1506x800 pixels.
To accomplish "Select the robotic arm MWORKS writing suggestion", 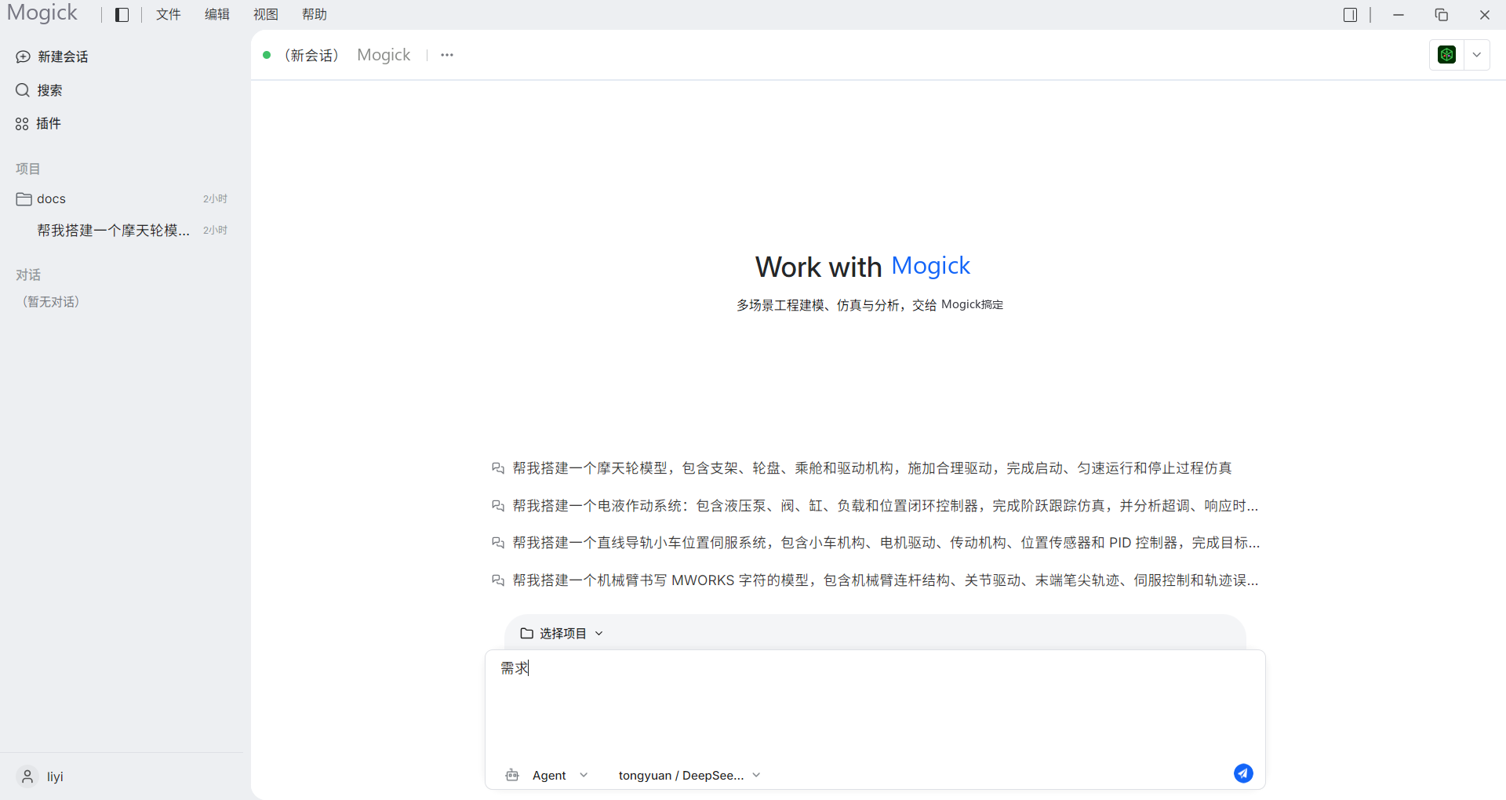I will click(x=886, y=580).
